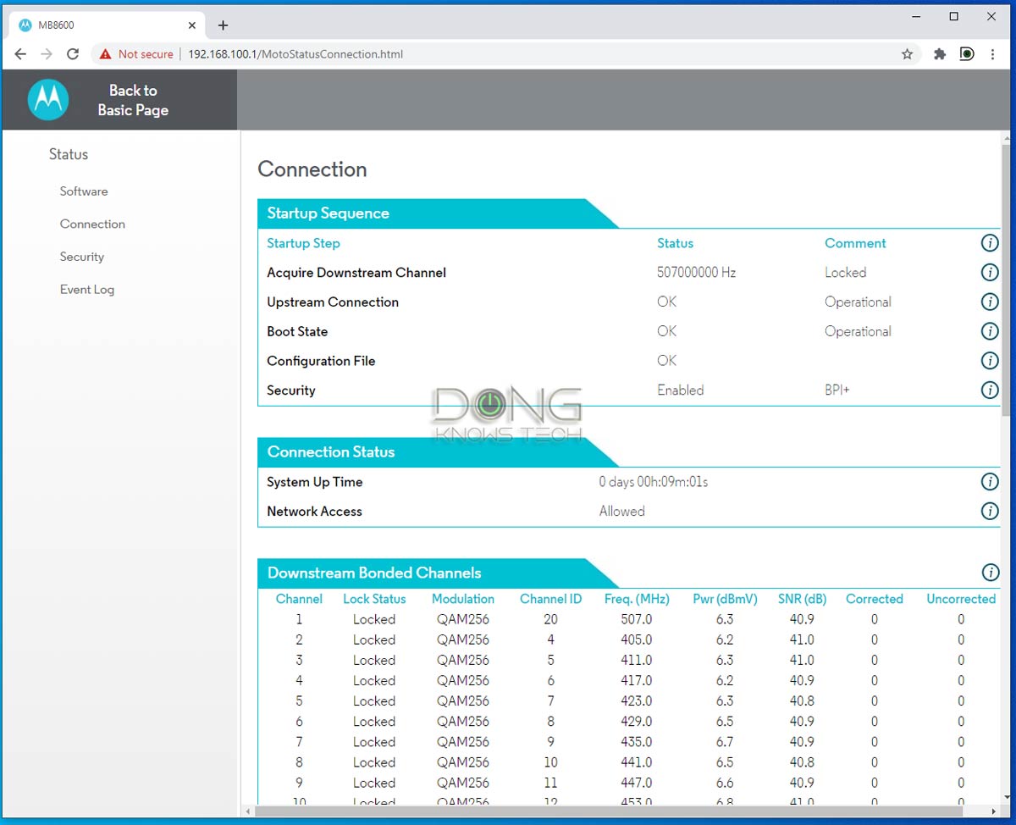Open the browser extensions puzzle icon
1016x825 pixels.
tap(939, 54)
